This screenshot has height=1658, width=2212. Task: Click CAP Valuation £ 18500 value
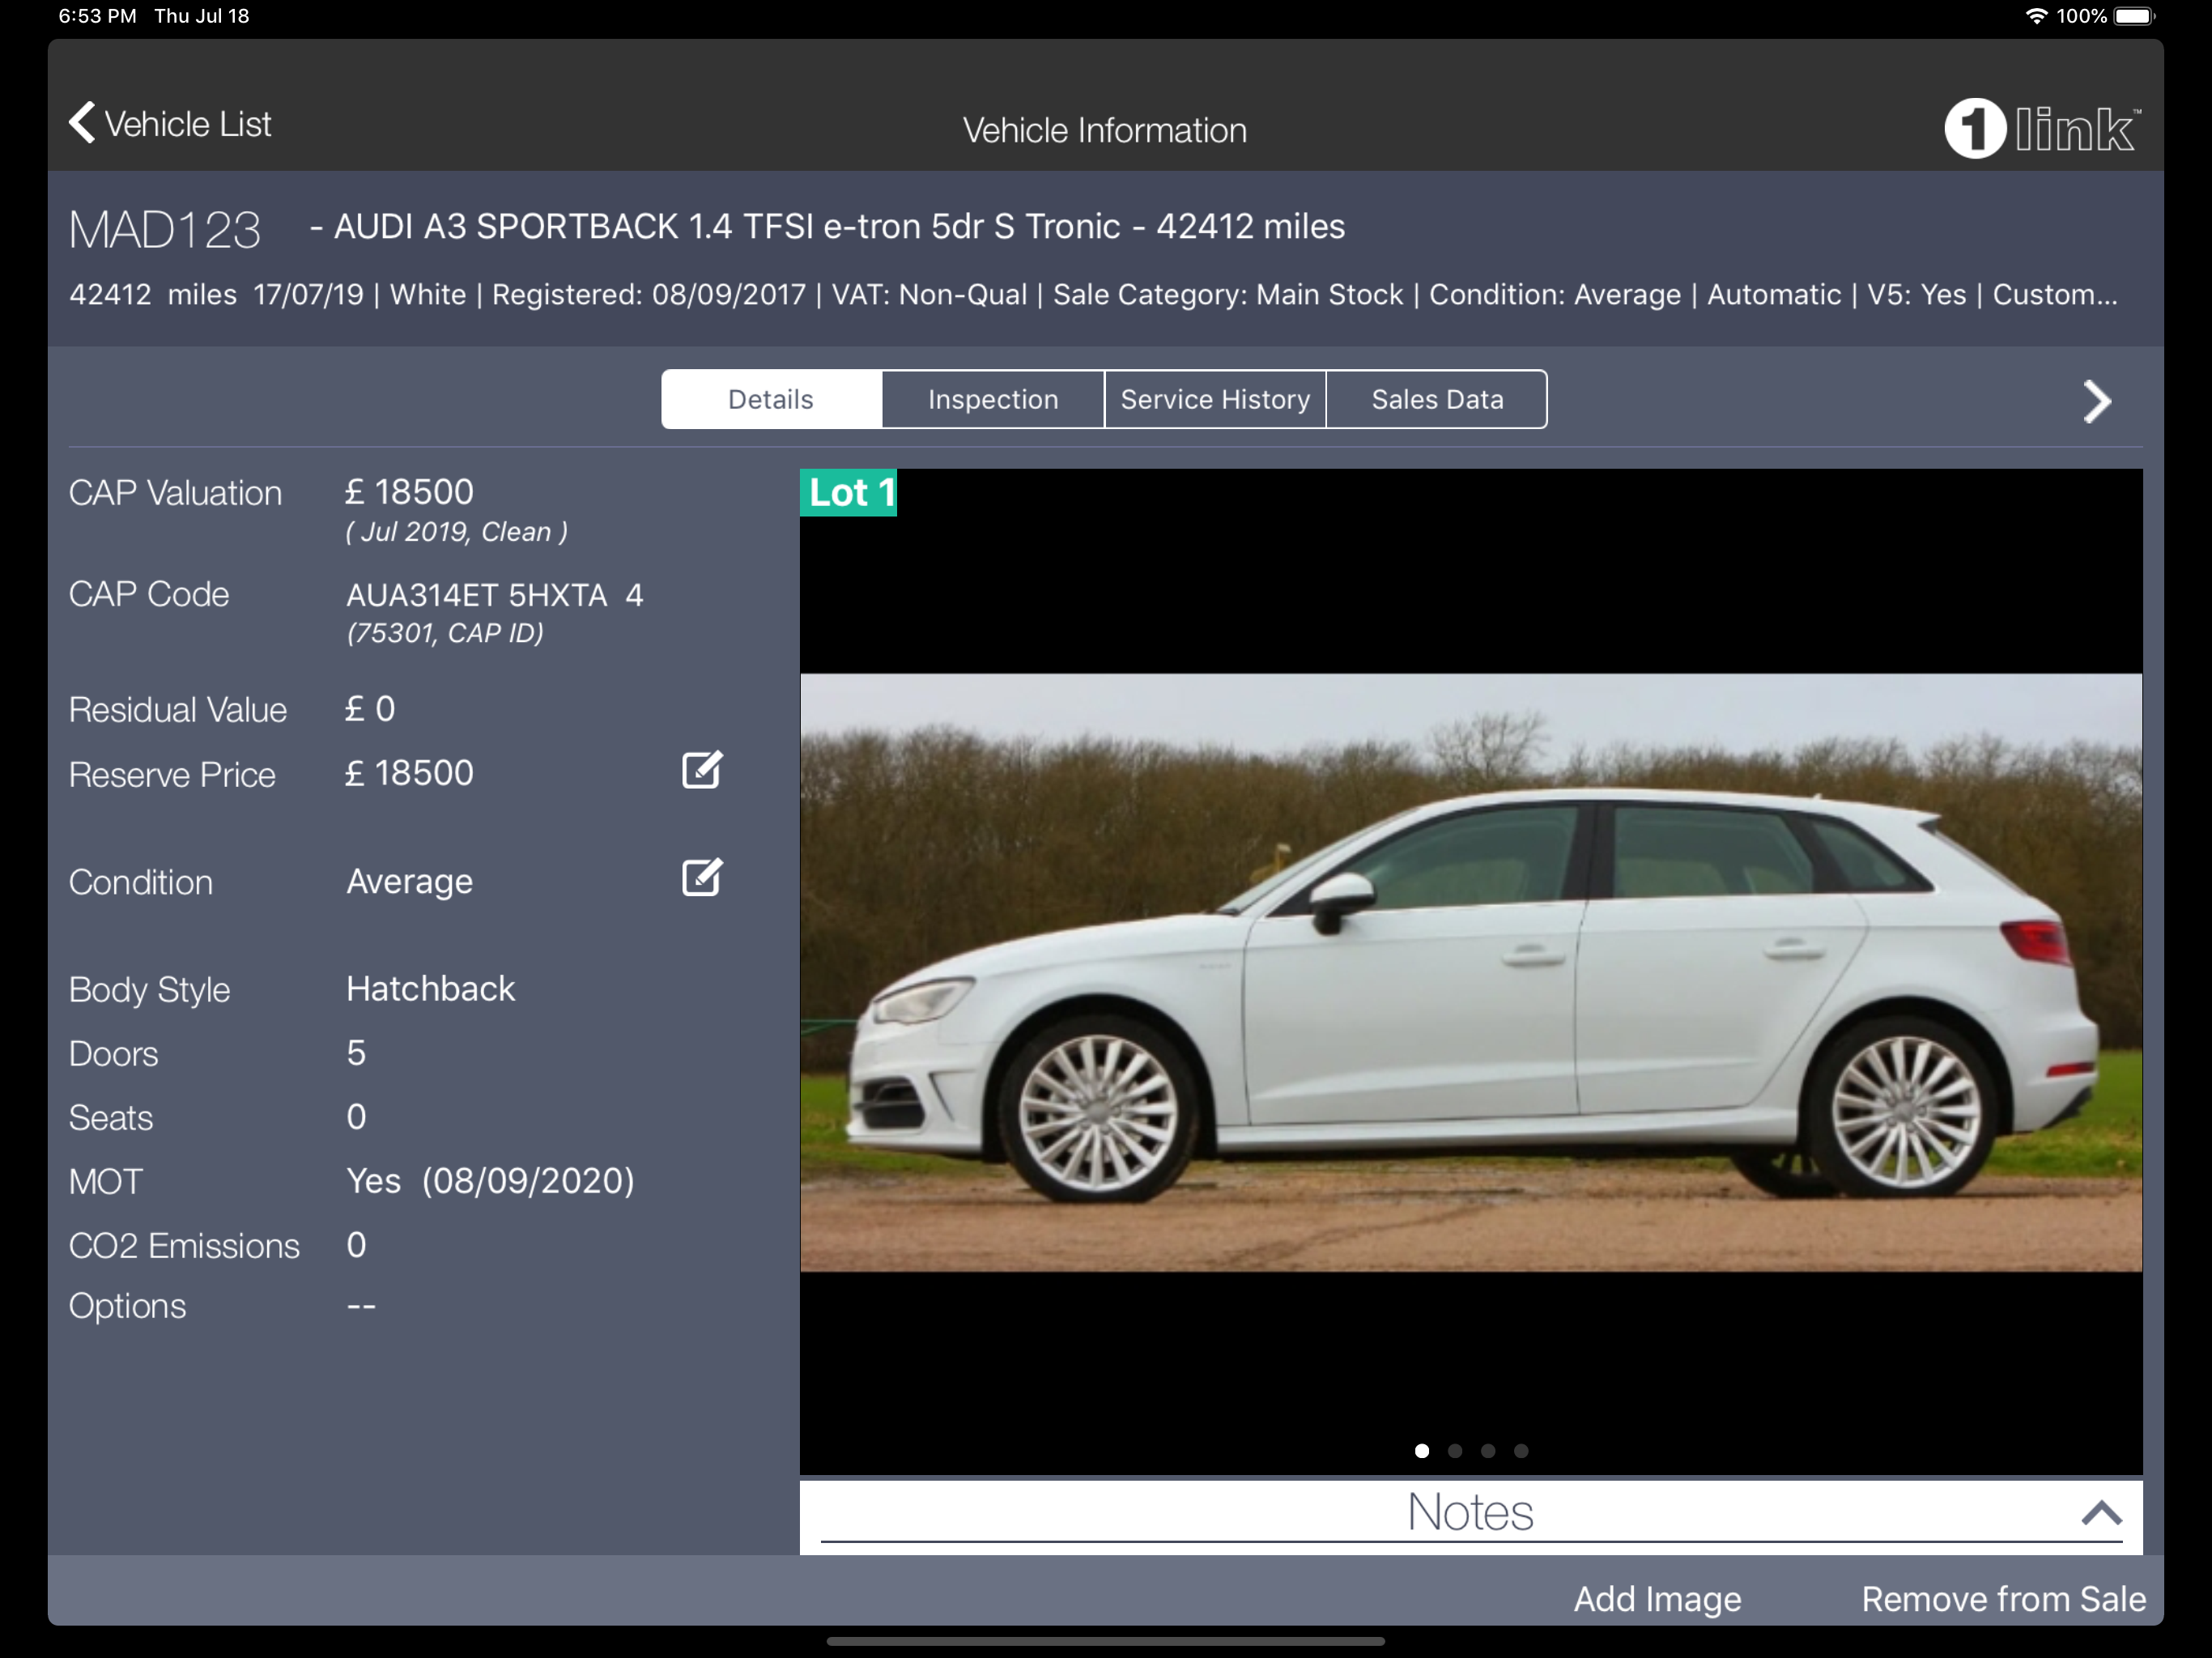click(x=409, y=492)
